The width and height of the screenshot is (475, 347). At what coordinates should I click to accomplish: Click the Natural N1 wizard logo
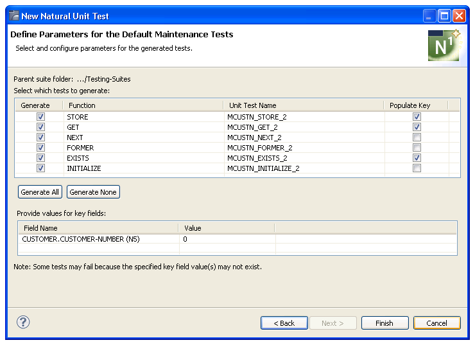pos(444,45)
